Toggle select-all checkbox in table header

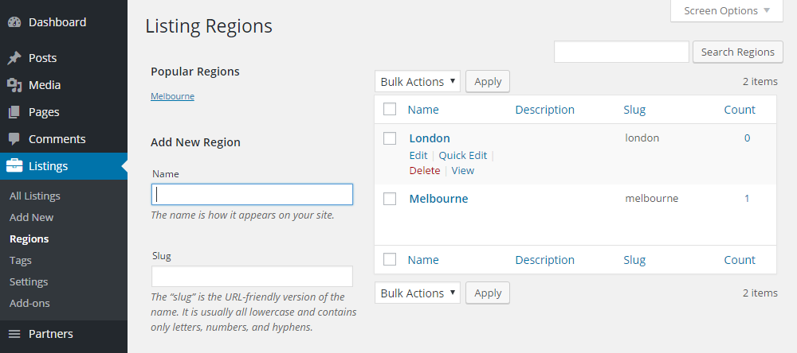tap(390, 109)
